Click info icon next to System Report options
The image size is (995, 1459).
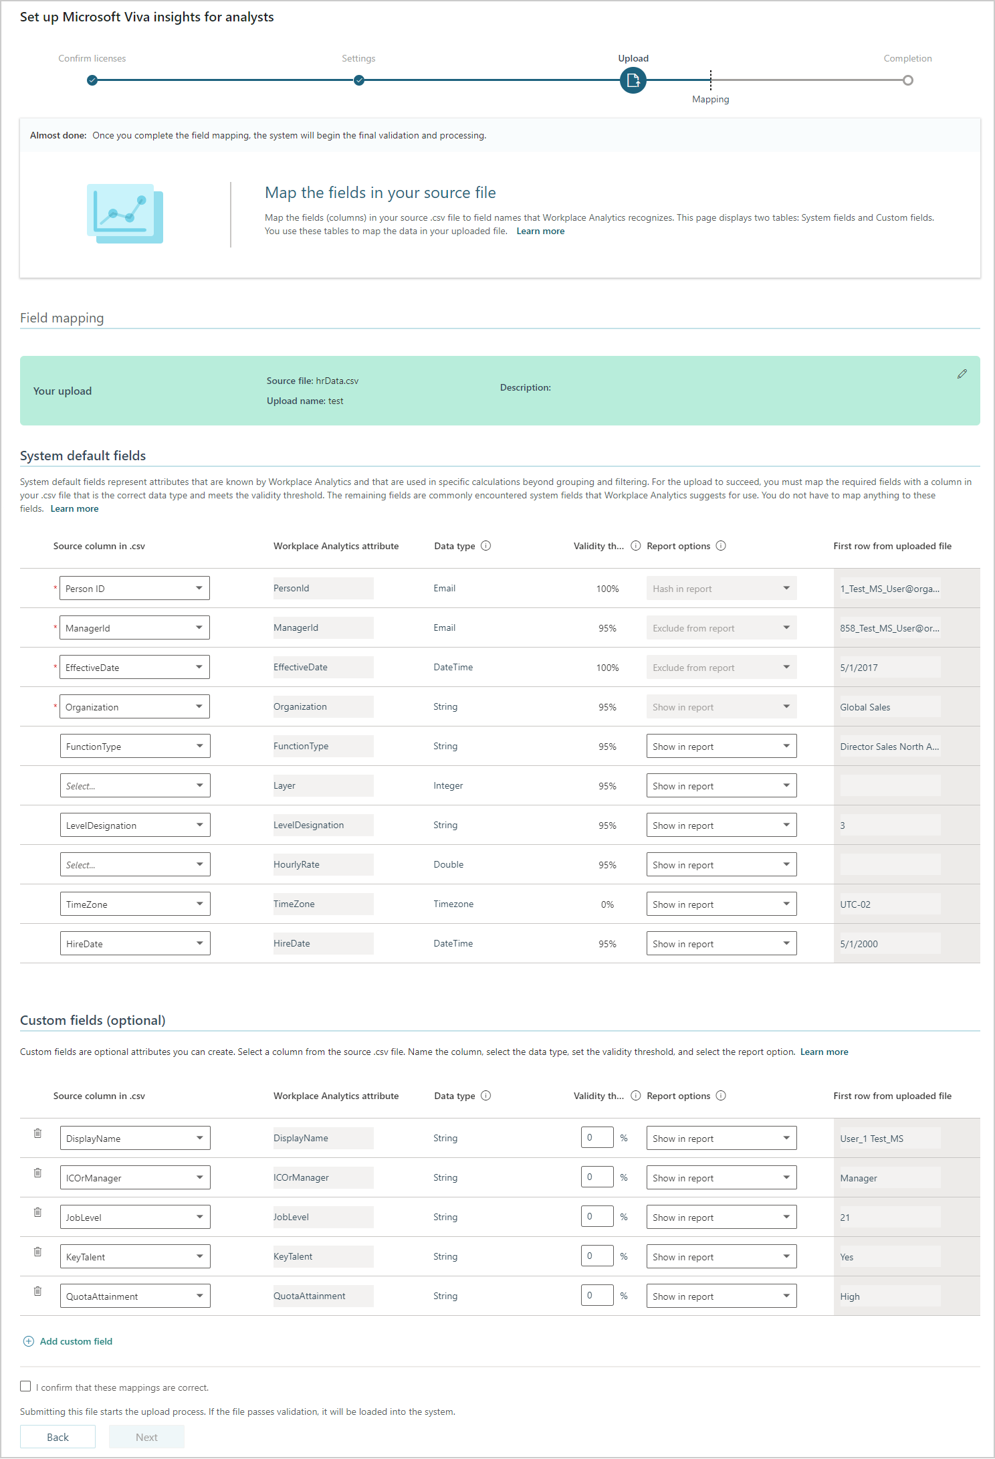tap(721, 546)
